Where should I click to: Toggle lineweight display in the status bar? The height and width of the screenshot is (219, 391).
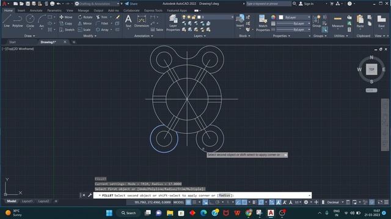pyautogui.click(x=255, y=203)
